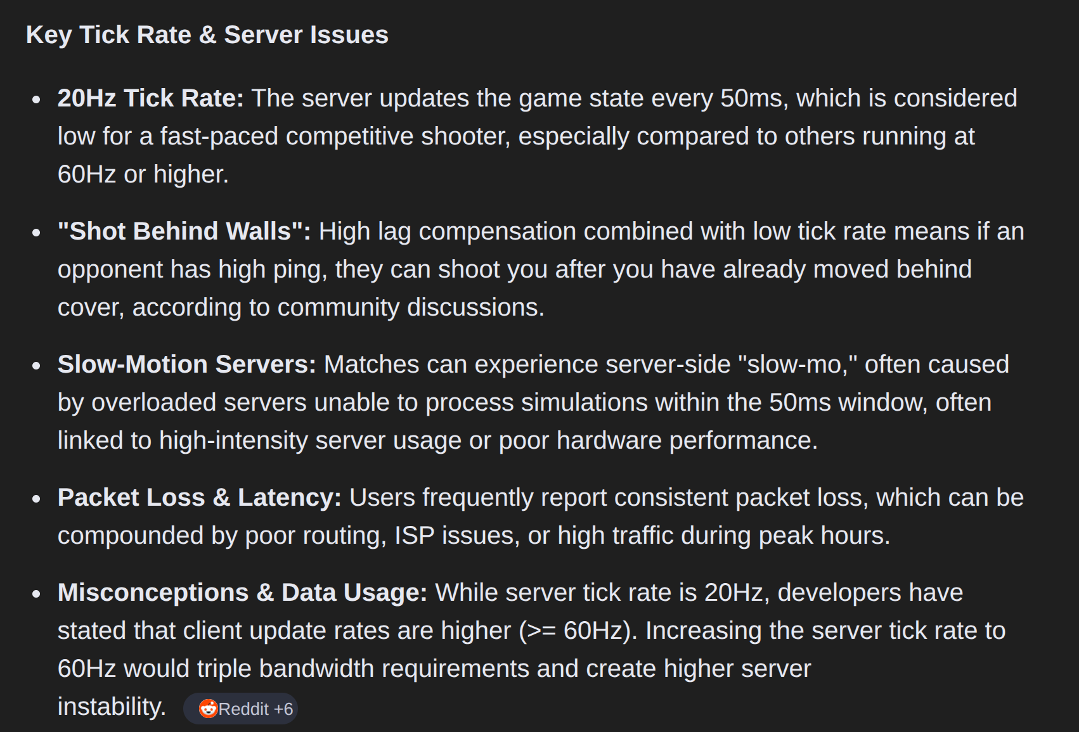
Task: Click "fast-paced competitive shooter" phrase
Action: pyautogui.click(x=335, y=136)
